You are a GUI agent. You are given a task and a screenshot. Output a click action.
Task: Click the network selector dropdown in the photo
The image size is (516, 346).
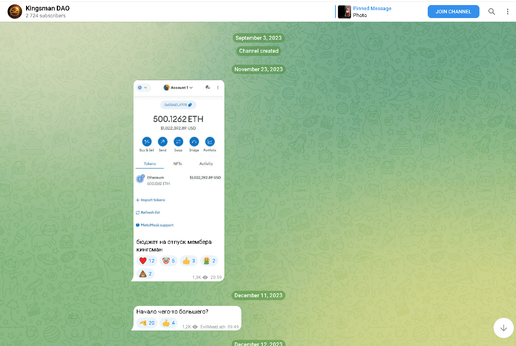(143, 87)
